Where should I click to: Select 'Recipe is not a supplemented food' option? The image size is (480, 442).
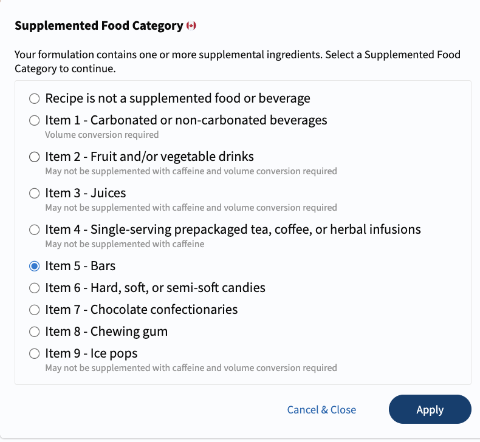[x=34, y=98]
